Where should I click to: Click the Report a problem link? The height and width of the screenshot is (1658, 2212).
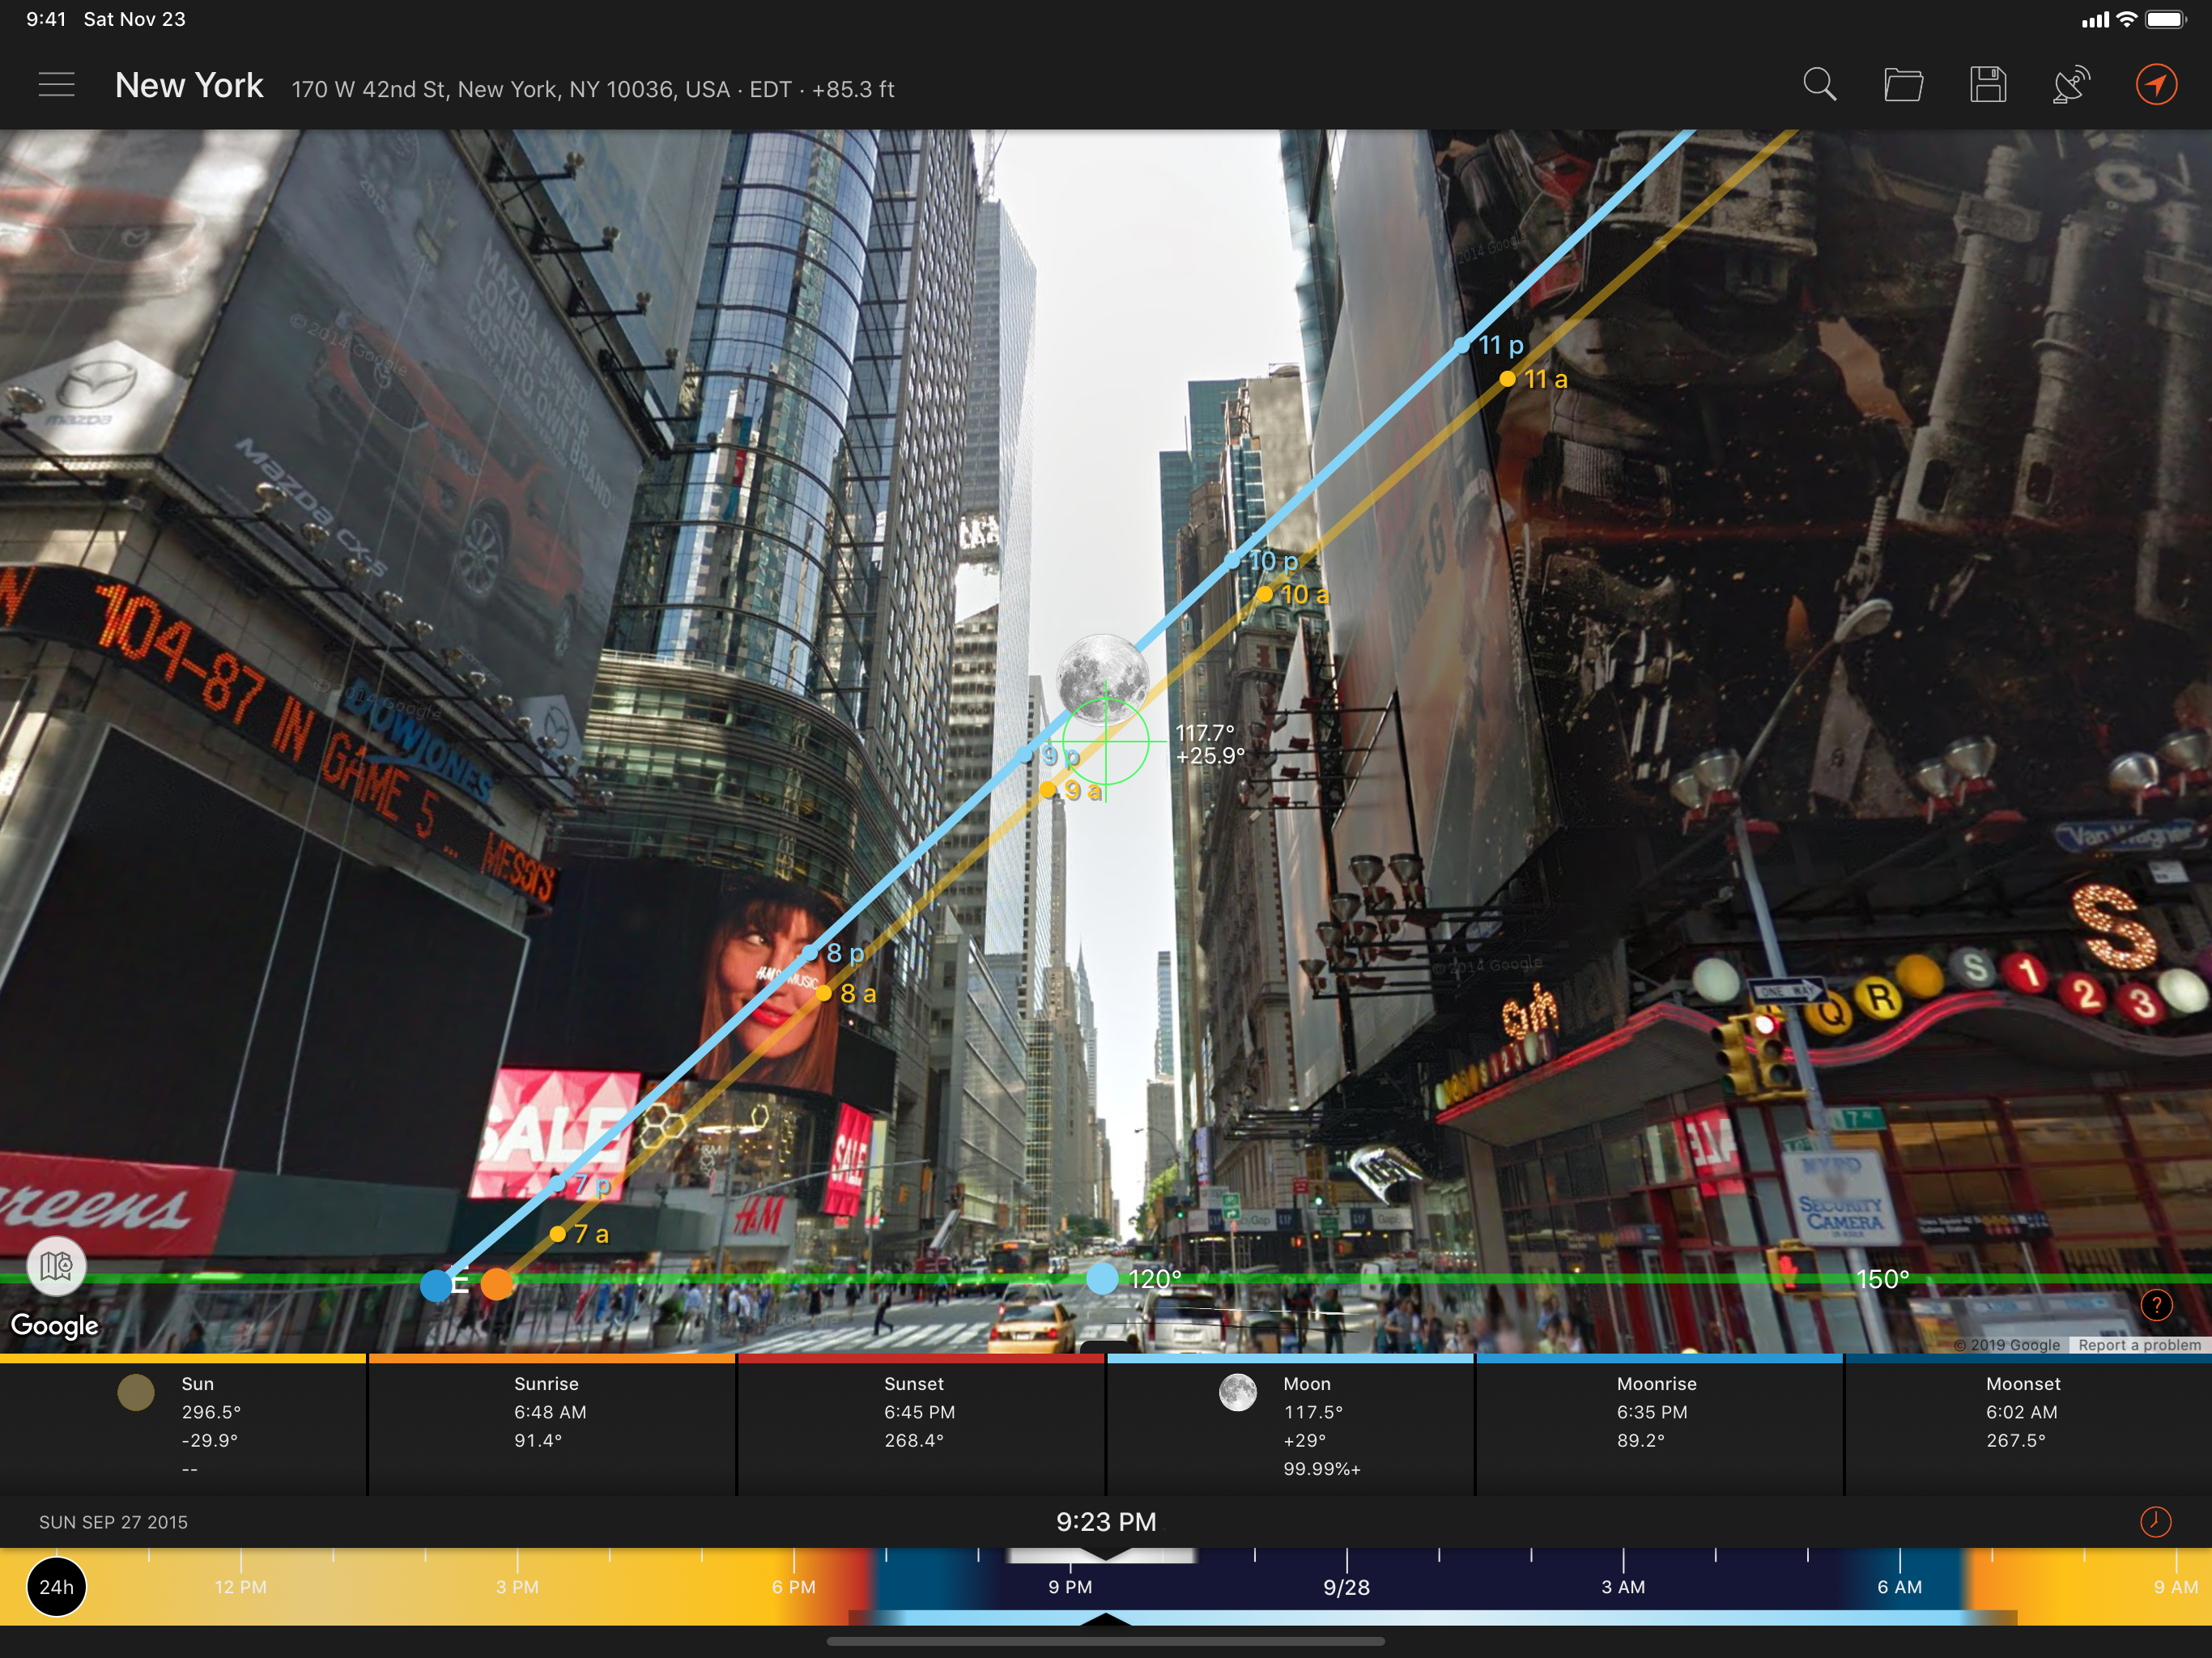[x=2139, y=1345]
